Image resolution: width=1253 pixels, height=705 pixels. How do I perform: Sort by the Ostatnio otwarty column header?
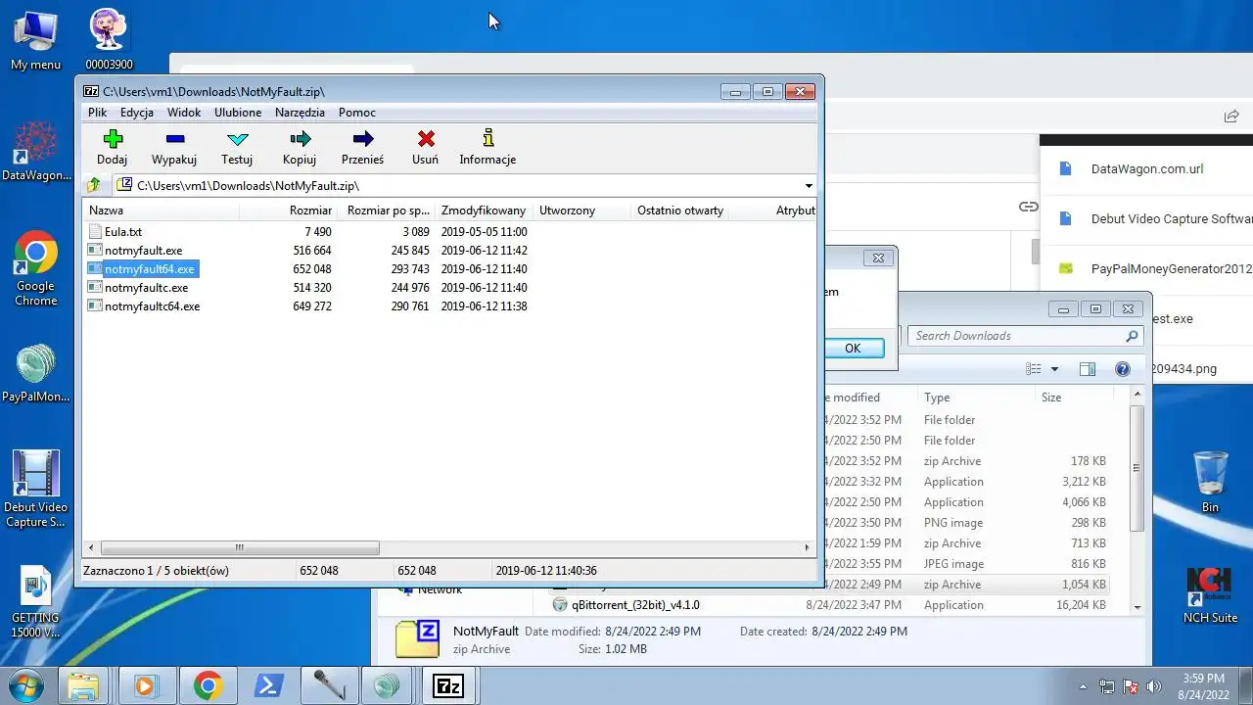[x=679, y=211]
